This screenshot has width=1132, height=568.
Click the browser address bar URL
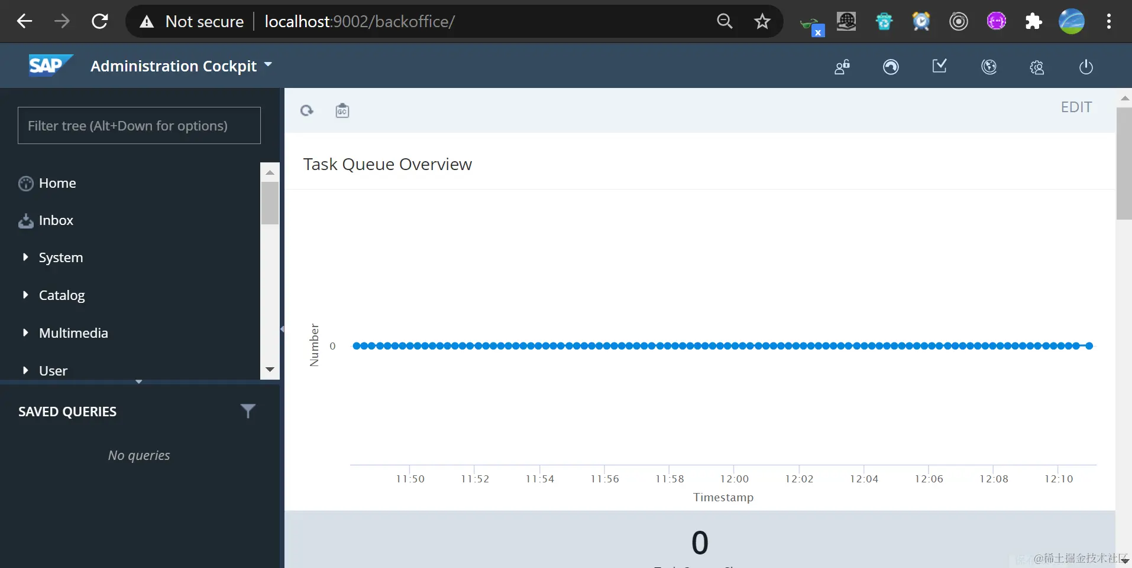click(x=360, y=22)
